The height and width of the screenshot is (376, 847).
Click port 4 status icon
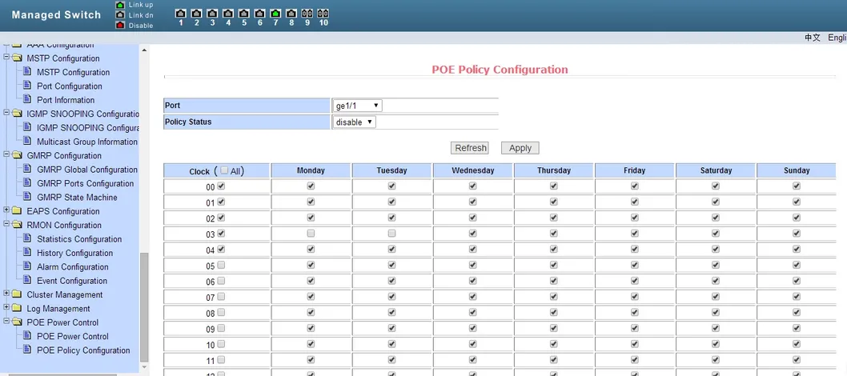228,13
